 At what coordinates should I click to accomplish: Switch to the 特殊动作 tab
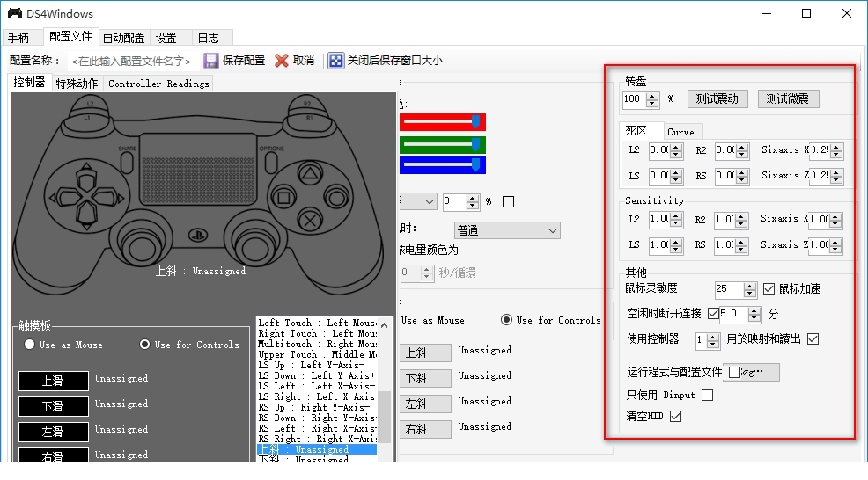coord(77,84)
